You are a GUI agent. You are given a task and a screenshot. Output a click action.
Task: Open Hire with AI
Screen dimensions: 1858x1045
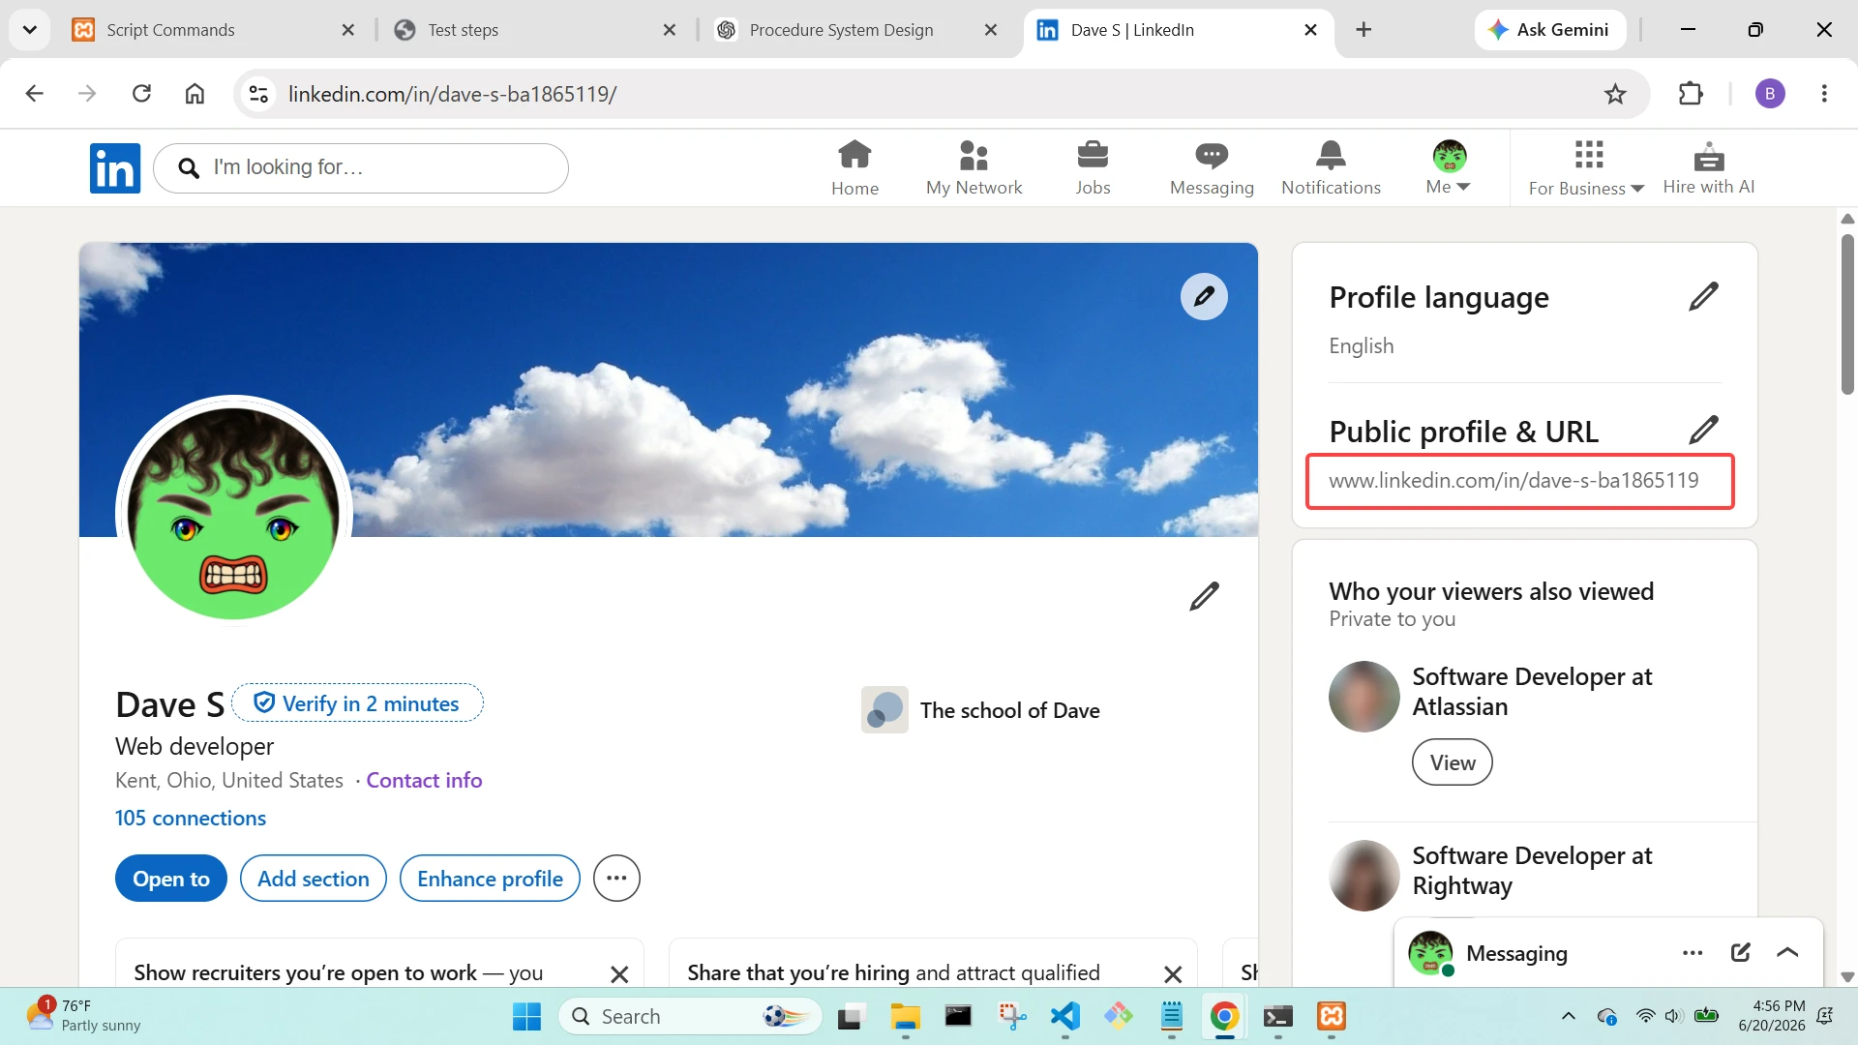coord(1709,168)
